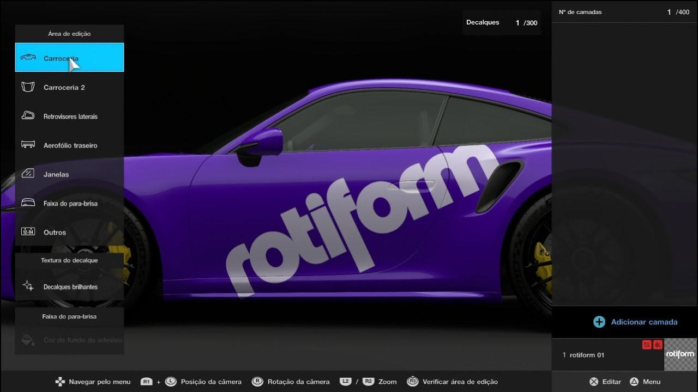Click the D-pad navigation icon

click(x=60, y=382)
